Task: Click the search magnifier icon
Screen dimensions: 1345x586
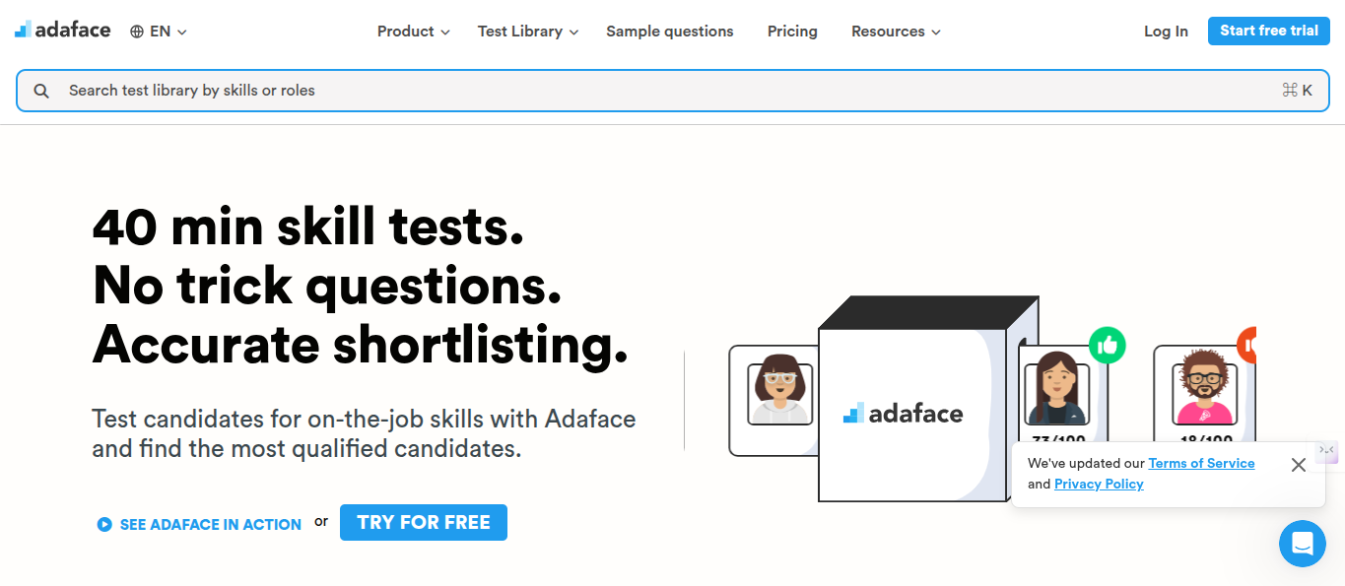Action: point(41,91)
